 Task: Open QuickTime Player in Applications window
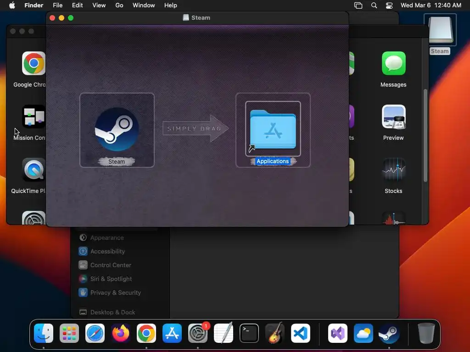coord(34,170)
